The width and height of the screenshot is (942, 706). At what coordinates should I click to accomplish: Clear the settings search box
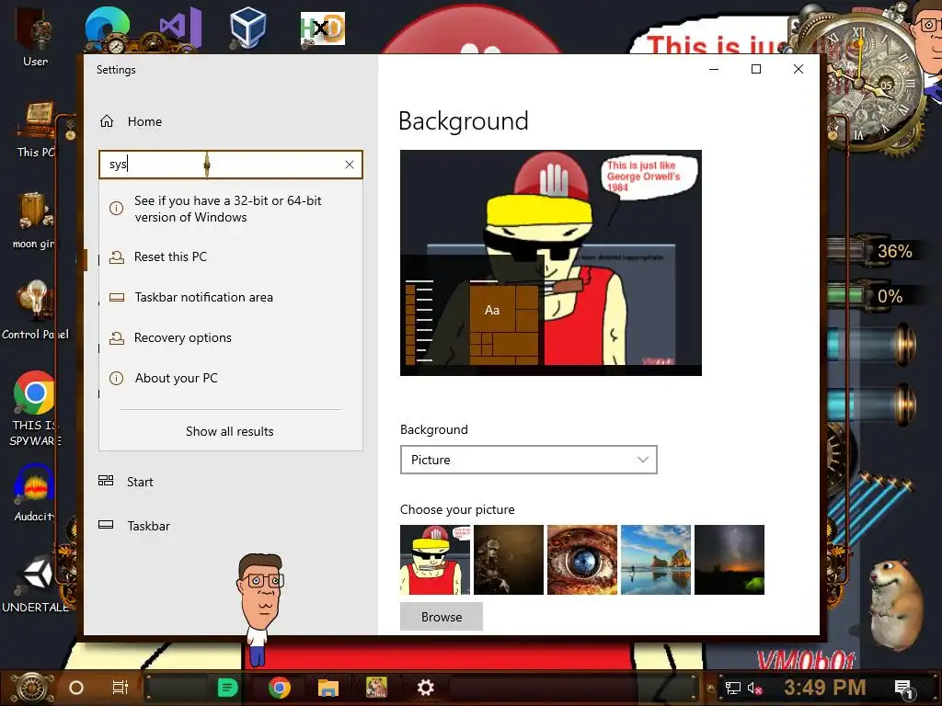tap(349, 165)
